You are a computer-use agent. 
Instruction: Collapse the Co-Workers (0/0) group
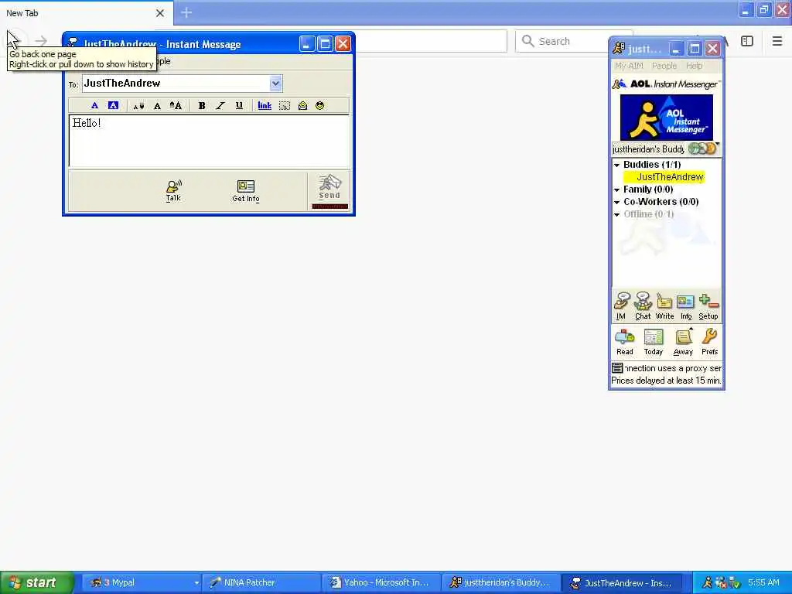(x=616, y=202)
